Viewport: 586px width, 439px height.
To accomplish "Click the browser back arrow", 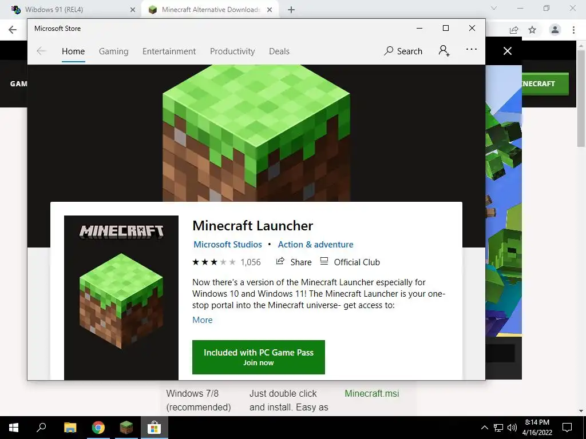I will pos(13,30).
